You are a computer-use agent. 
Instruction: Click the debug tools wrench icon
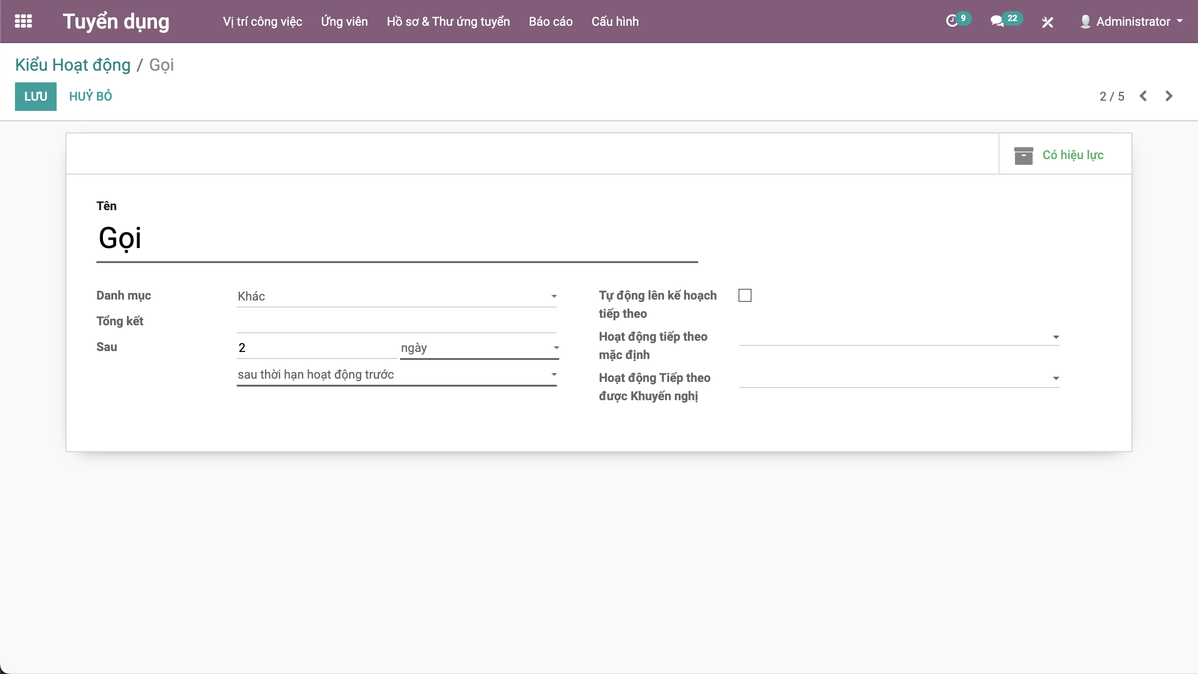coord(1047,22)
